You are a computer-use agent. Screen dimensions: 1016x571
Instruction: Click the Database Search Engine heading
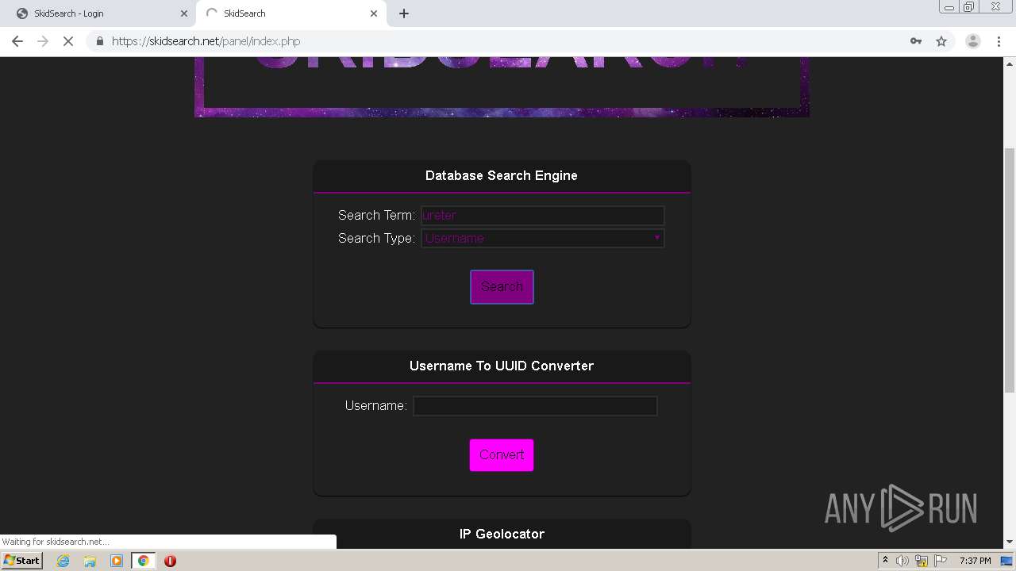click(x=502, y=175)
